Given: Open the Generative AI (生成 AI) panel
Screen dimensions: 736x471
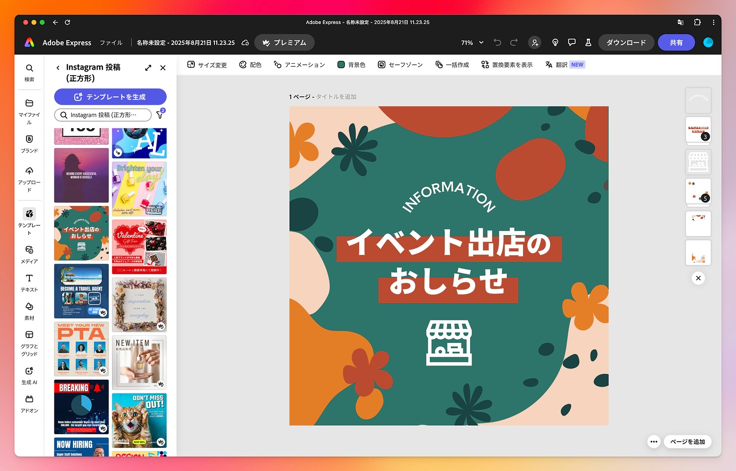Looking at the screenshot, I should (x=29, y=375).
